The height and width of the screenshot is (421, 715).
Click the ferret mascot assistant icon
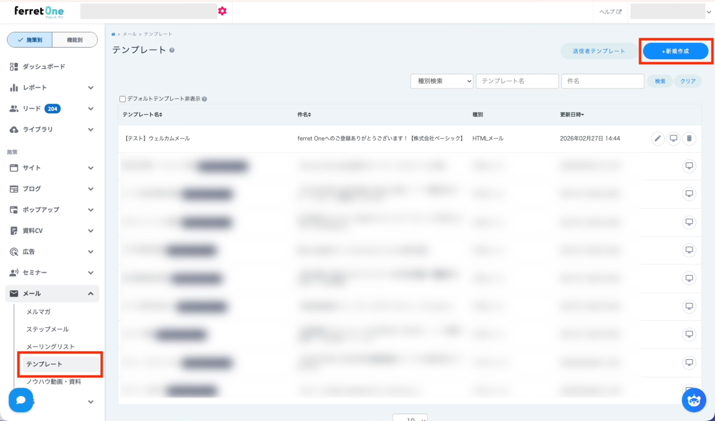point(694,400)
